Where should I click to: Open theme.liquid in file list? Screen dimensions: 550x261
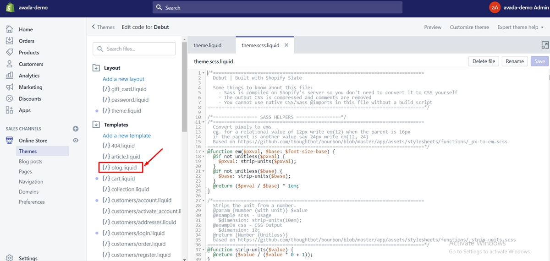pyautogui.click(x=122, y=110)
